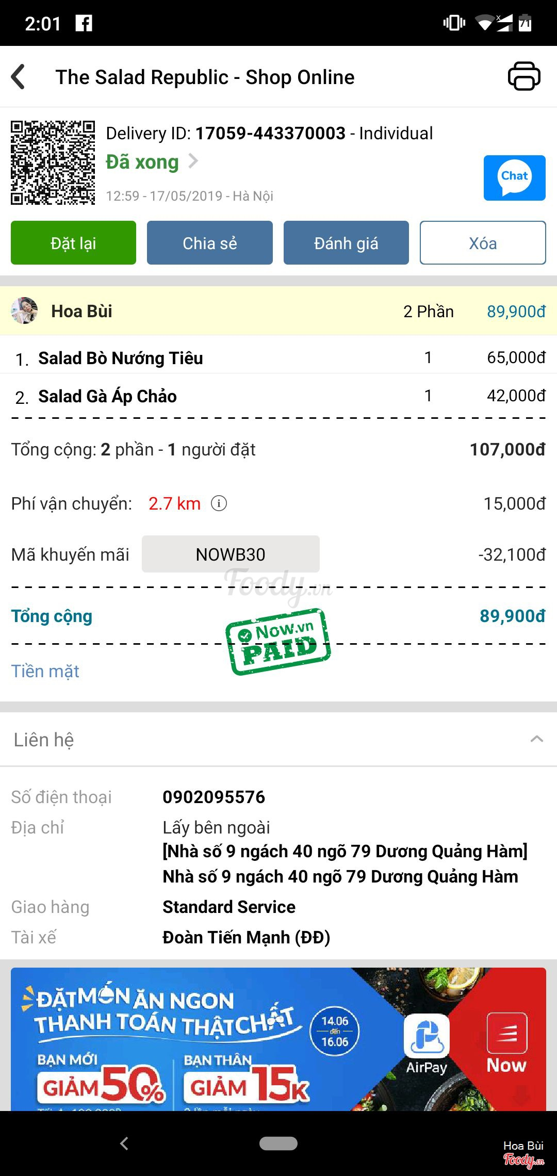Tap the Android back navigation button
The image size is (557, 1176).
pyautogui.click(x=124, y=1144)
